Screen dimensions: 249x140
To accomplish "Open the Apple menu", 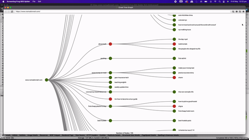I will pos(3,2).
